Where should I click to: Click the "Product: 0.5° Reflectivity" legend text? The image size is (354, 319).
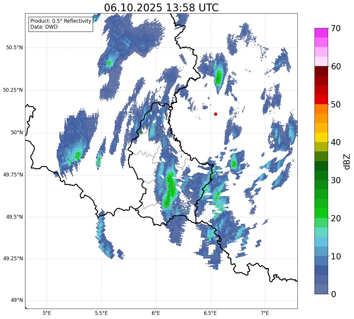[x=61, y=21]
